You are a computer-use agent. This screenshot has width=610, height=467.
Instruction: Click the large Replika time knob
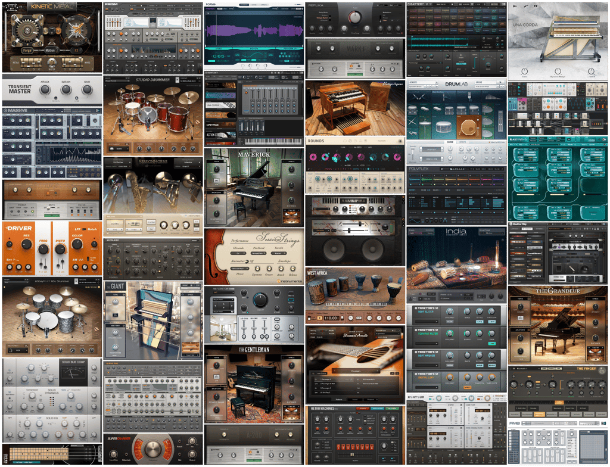pos(354,17)
